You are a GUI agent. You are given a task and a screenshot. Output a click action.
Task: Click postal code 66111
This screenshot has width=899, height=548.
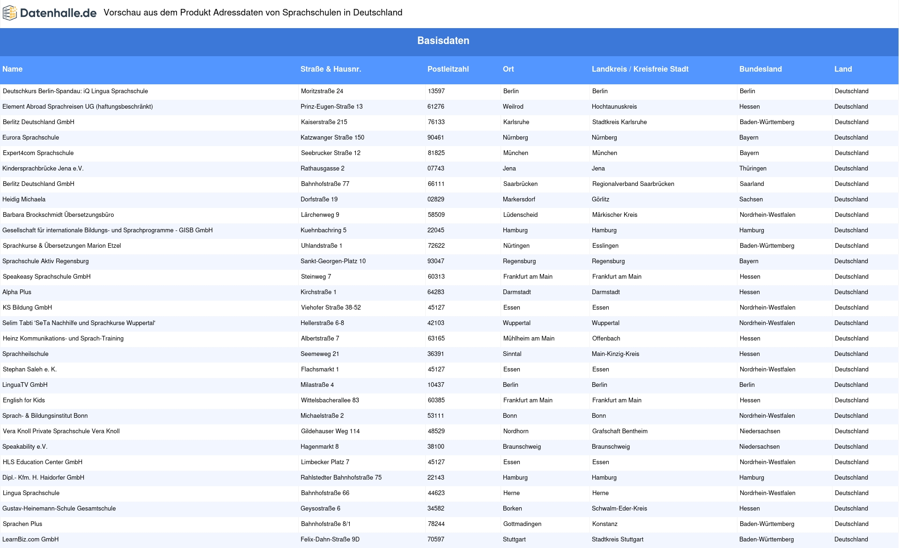(436, 184)
